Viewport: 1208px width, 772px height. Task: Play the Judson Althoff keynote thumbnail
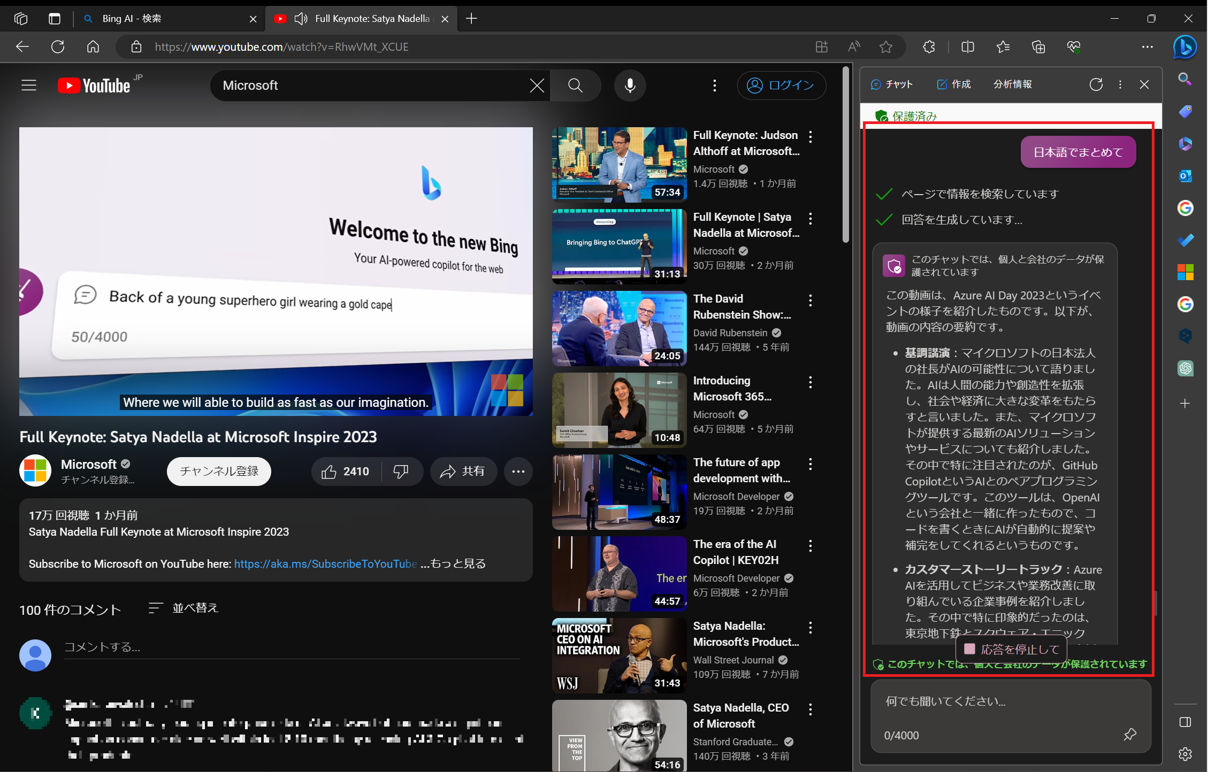point(619,165)
